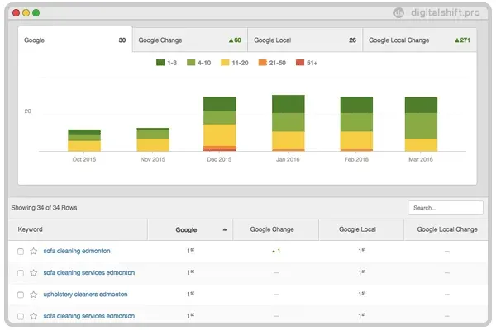Click the green up arrow in Google Local Change tab
Viewport: 496px width, 330px height.
[x=457, y=40]
